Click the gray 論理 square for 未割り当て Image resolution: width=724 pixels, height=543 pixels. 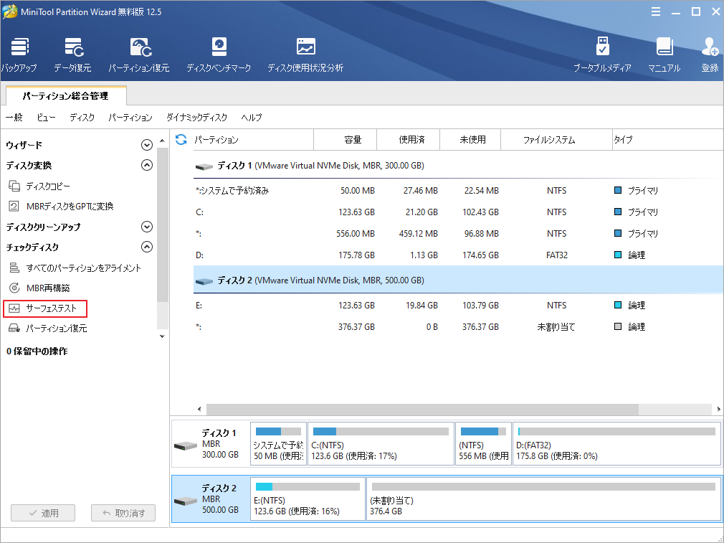pos(618,326)
